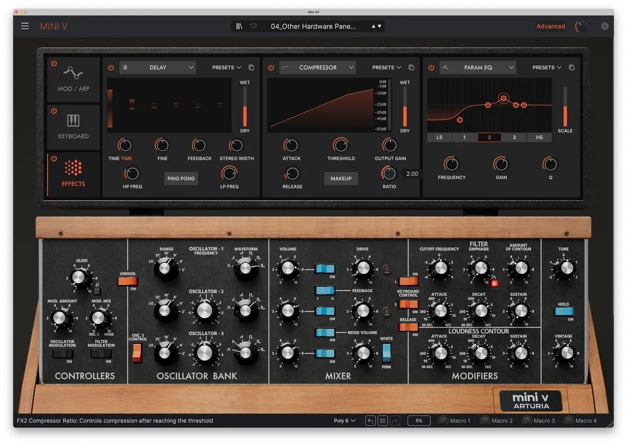Enable the Ping Pong button
This screenshot has height=445, width=627.
coord(181,179)
